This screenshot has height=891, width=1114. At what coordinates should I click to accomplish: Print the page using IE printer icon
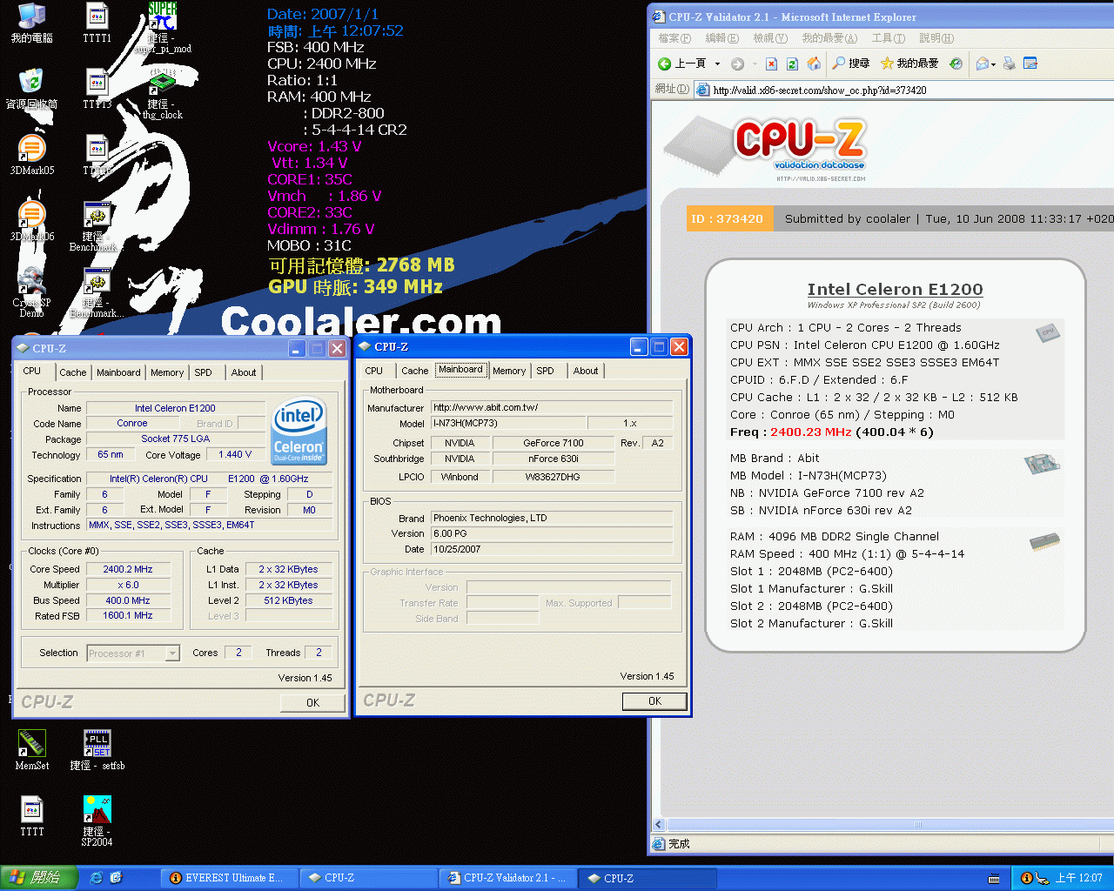1010,64
